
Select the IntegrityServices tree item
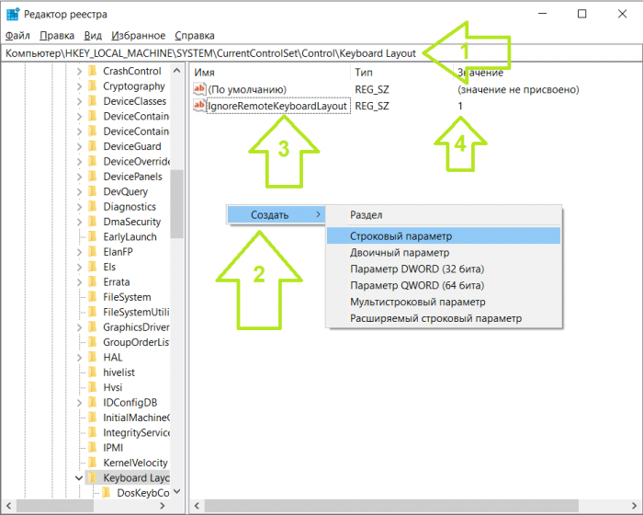point(136,433)
